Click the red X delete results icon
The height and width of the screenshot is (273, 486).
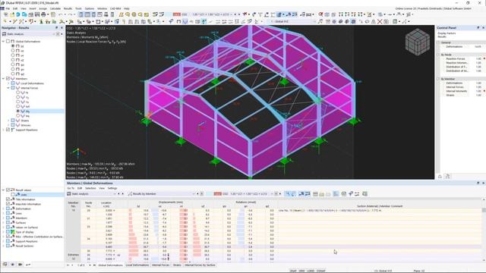point(380,22)
